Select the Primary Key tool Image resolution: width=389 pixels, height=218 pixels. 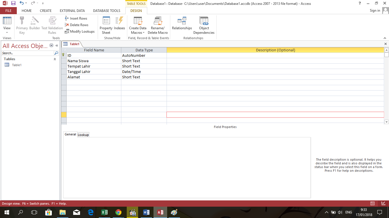click(22, 25)
